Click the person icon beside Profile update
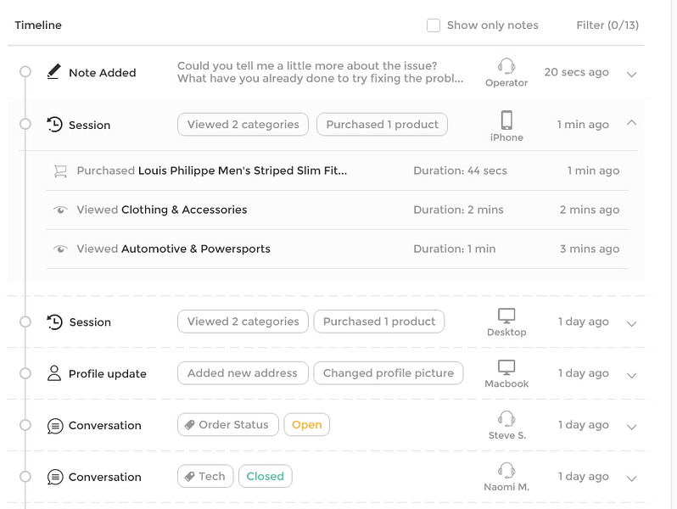Screen dimensions: 677x509 (54, 373)
